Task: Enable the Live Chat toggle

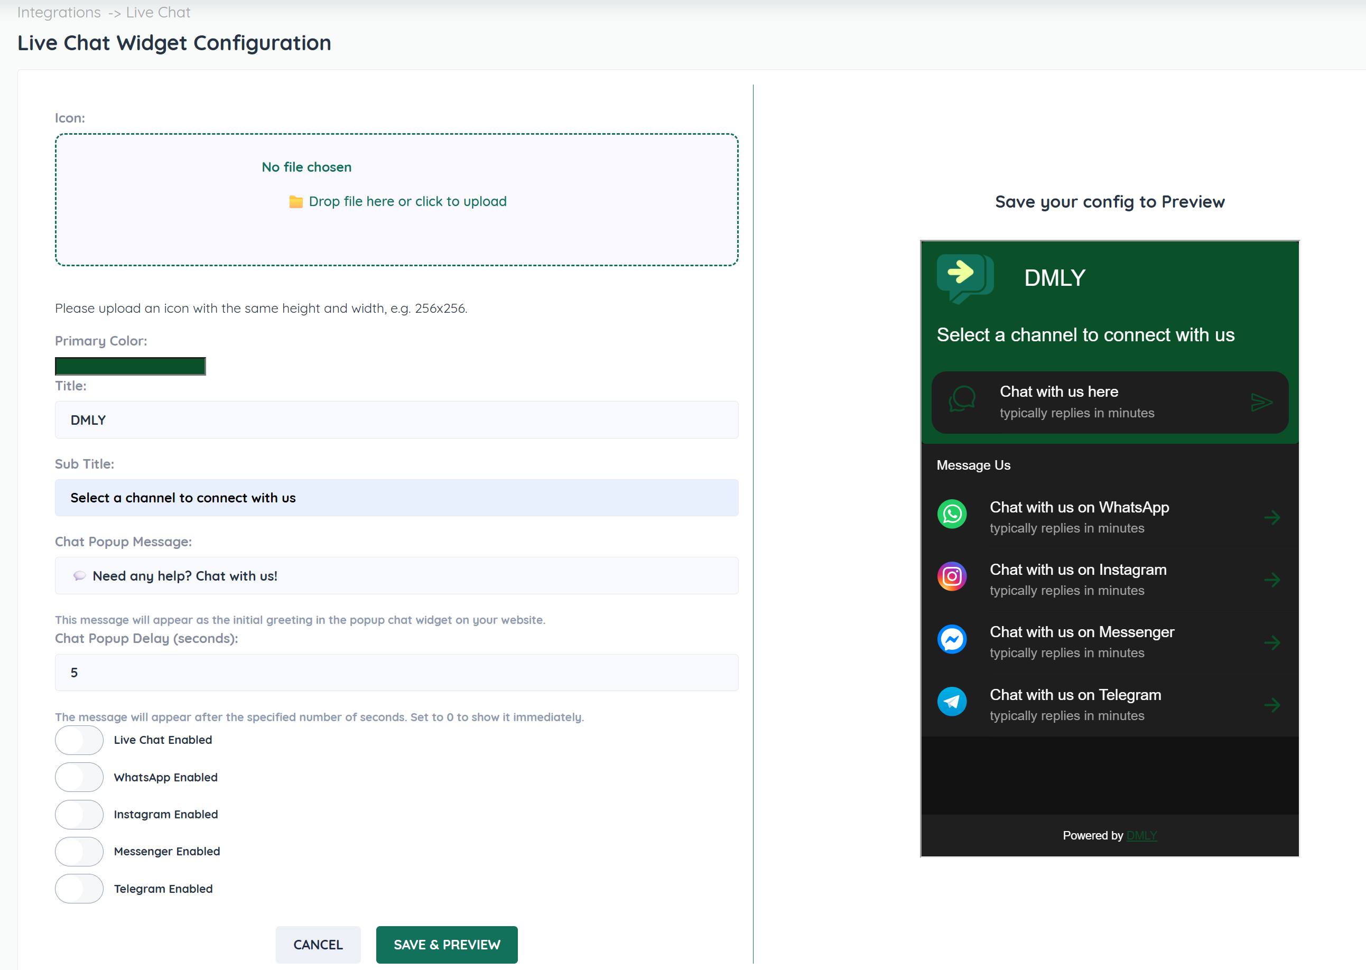Action: point(79,740)
